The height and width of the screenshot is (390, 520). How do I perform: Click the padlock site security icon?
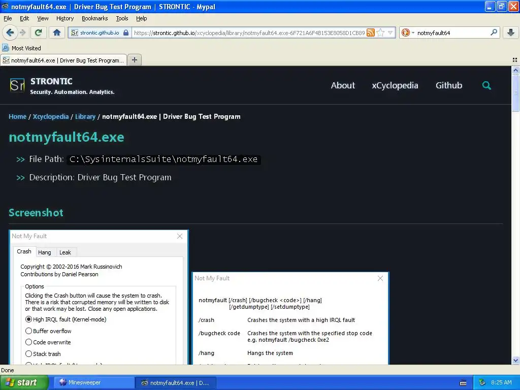[x=126, y=32]
